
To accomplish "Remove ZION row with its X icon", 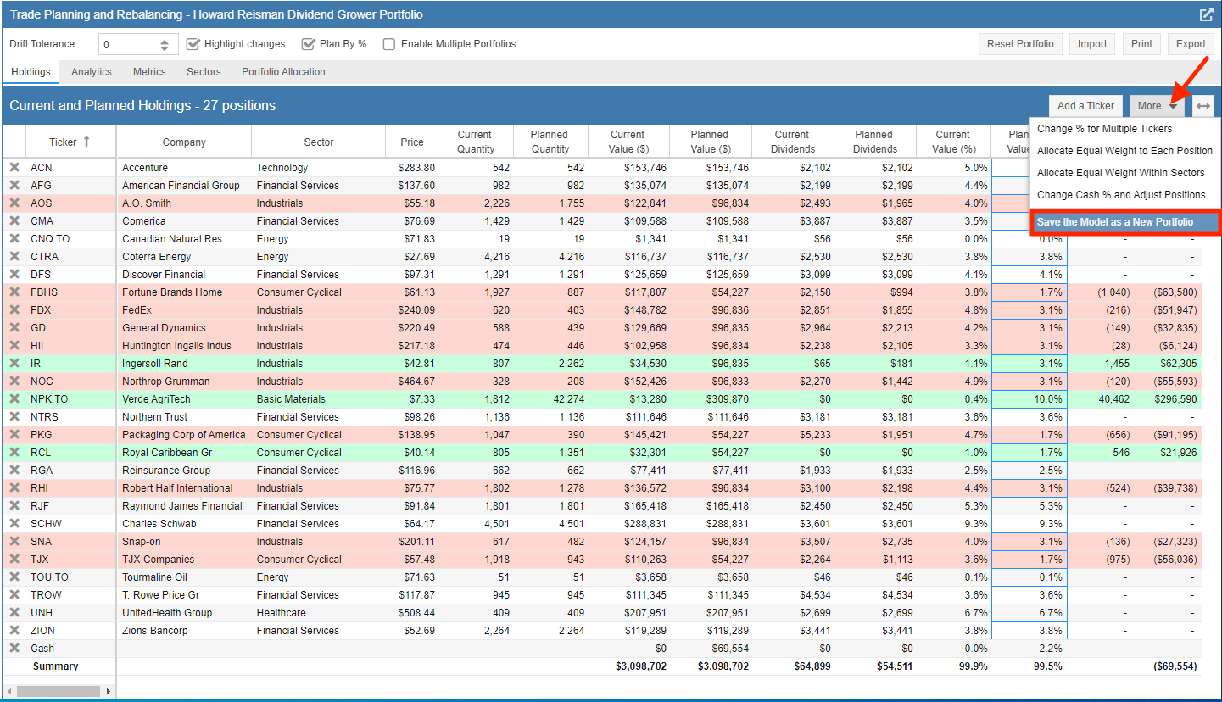I will (x=14, y=631).
